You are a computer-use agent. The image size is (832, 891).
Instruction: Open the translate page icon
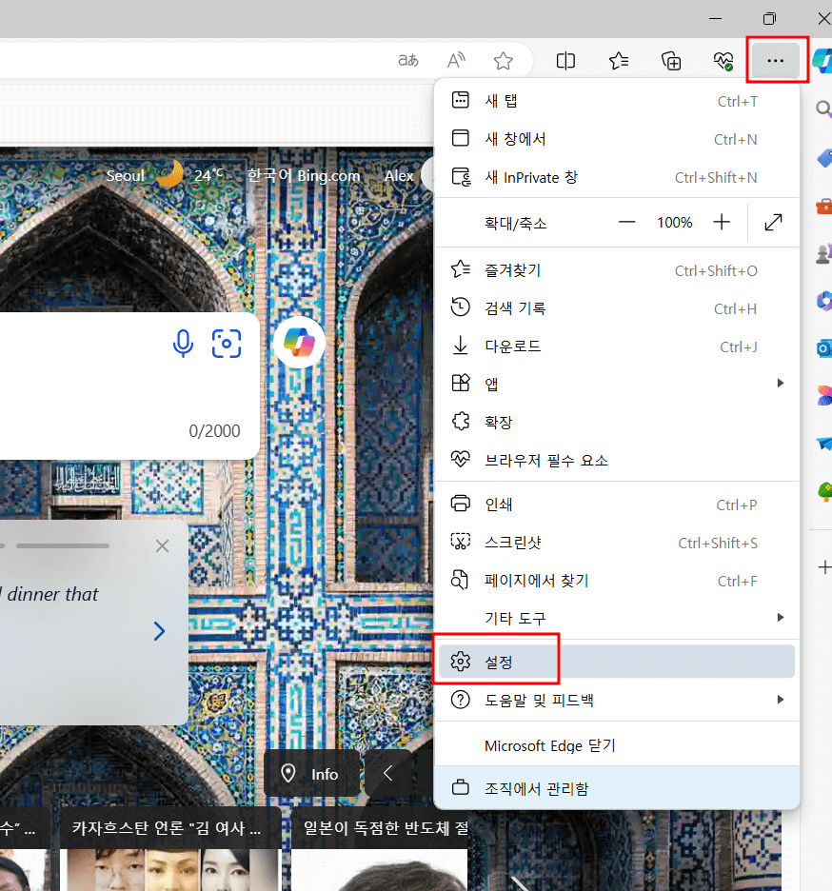coord(407,60)
